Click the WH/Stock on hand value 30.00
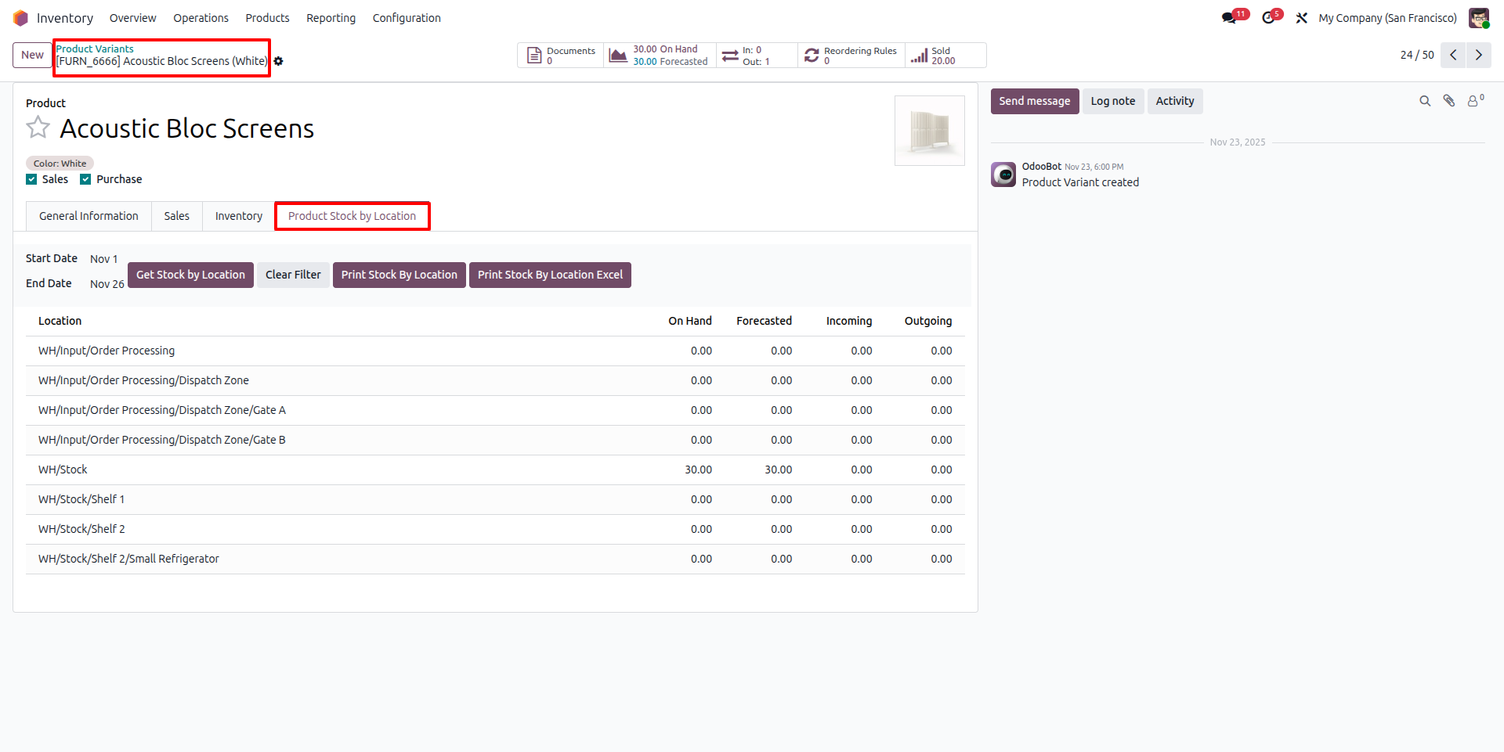This screenshot has width=1504, height=752. click(x=698, y=470)
